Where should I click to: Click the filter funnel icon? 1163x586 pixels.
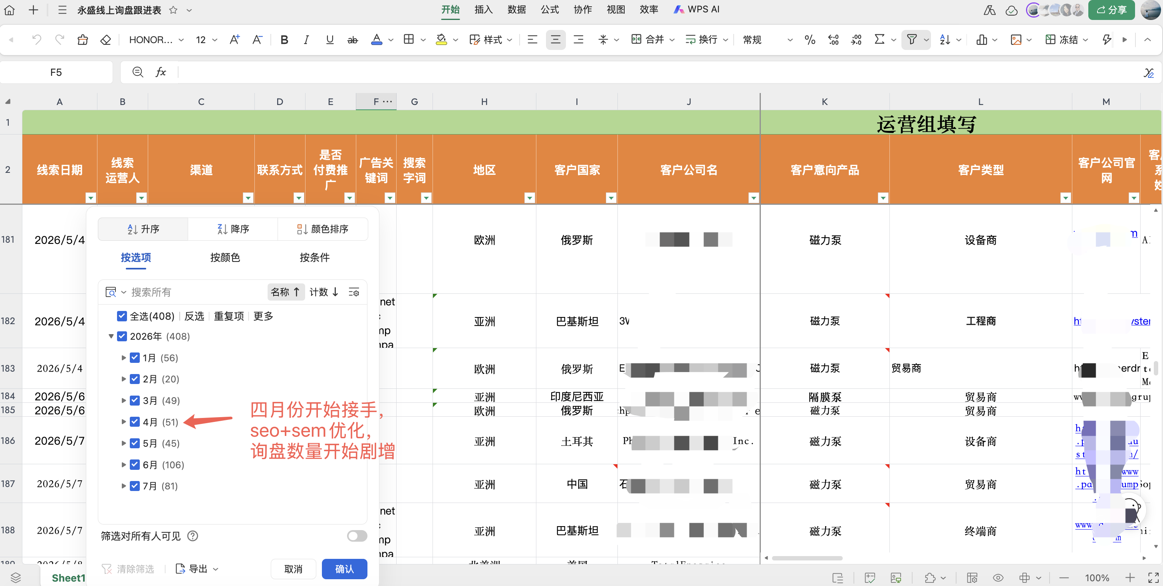(911, 40)
